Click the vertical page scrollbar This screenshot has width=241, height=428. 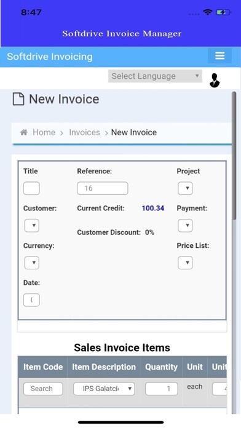pos(234,156)
